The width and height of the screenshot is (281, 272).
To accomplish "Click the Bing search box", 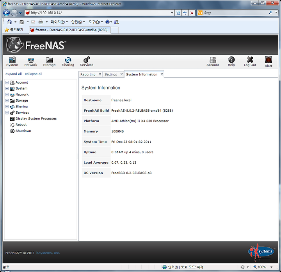I will tap(235, 13).
